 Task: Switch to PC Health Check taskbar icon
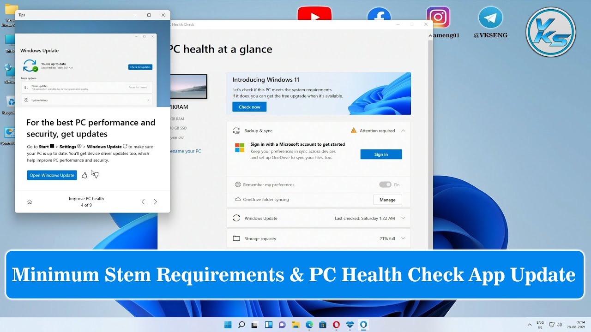pyautogui.click(x=350, y=325)
